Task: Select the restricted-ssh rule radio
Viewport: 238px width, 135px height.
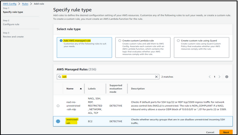Action: click(x=58, y=121)
